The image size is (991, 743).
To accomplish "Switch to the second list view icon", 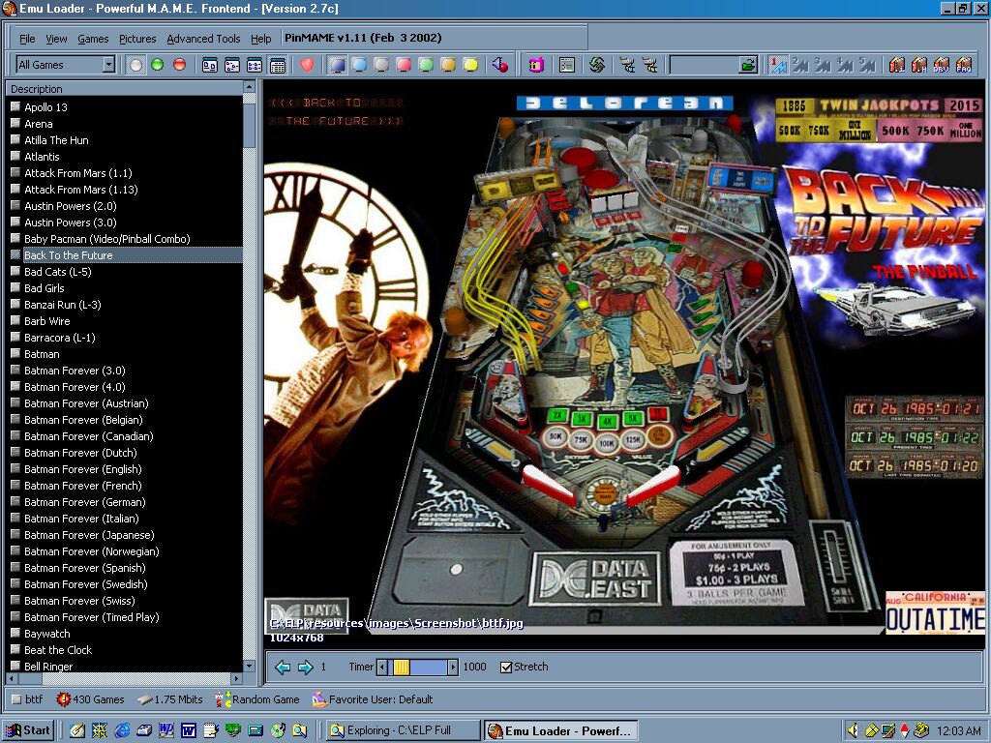I will (232, 65).
